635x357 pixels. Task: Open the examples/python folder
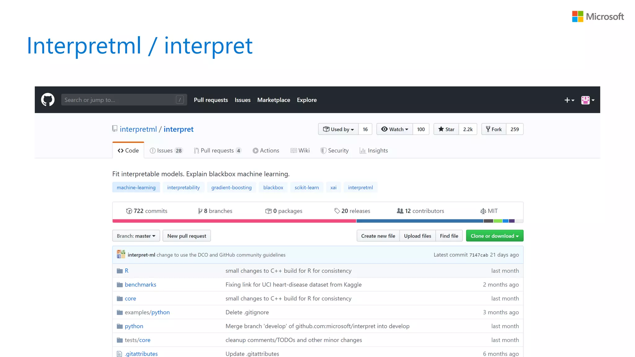point(147,312)
